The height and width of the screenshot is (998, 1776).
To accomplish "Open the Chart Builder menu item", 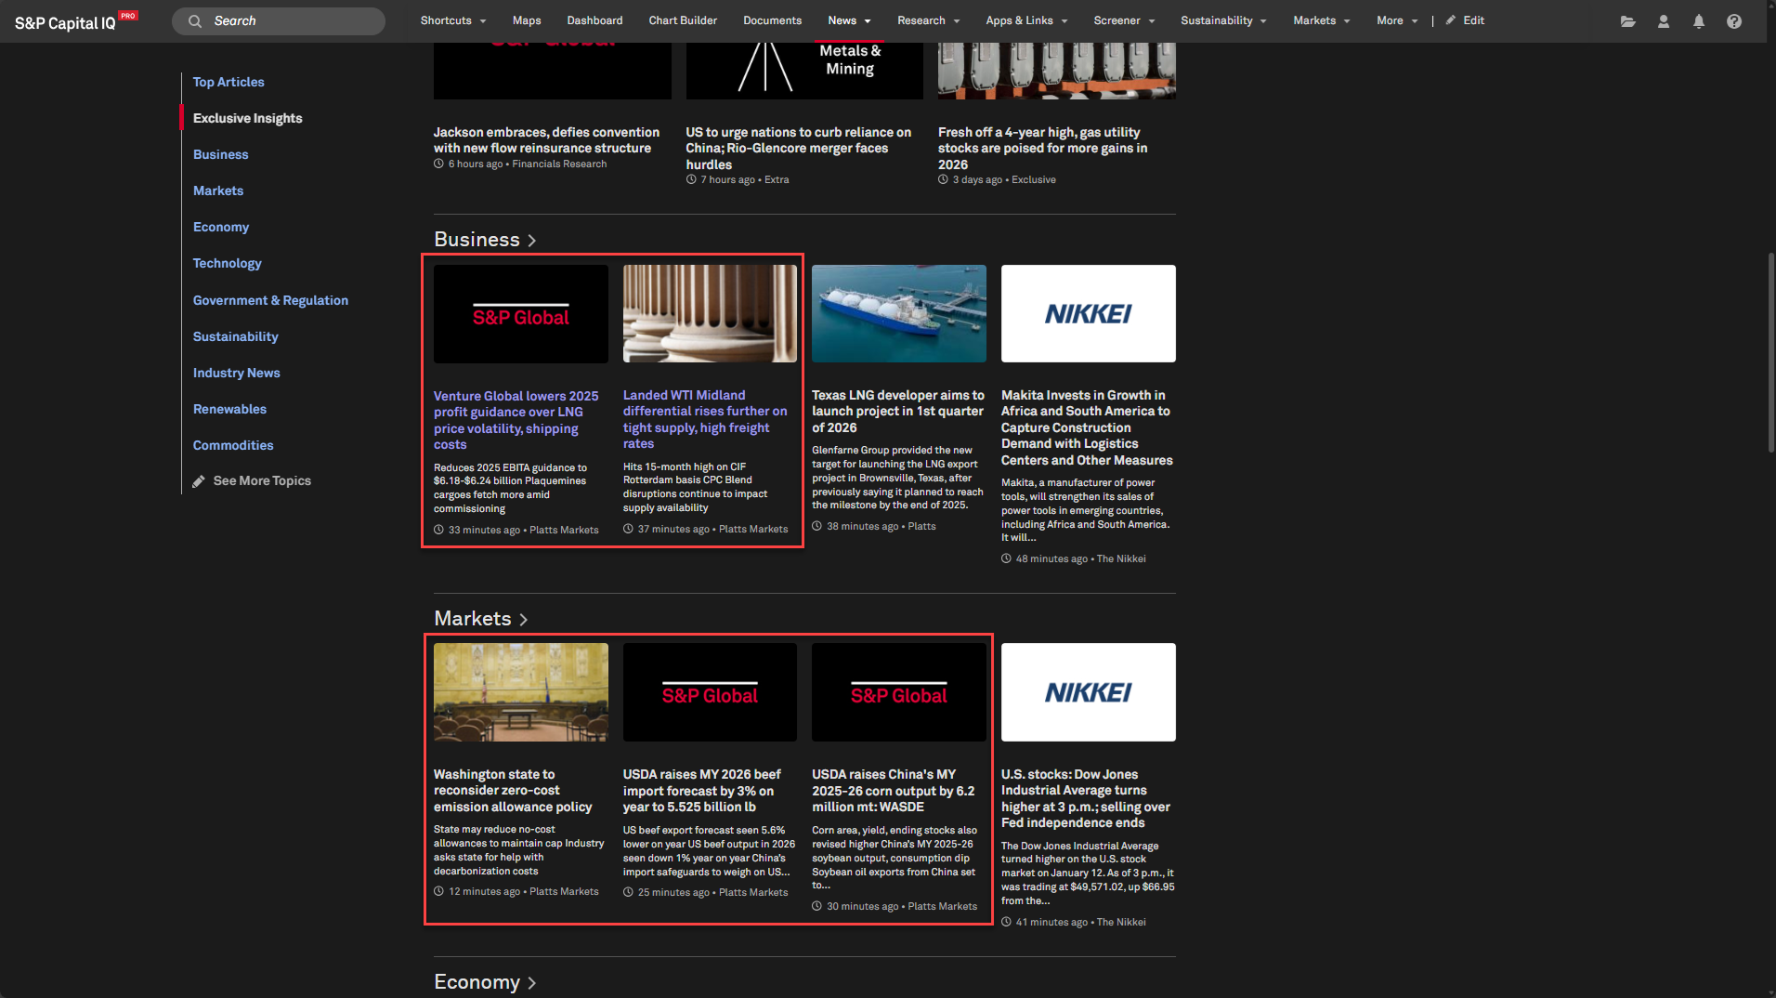I will tap(683, 20).
